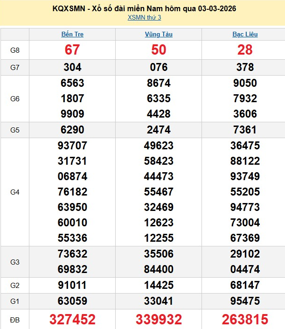Select Bạc Liêu special prize 263815
The width and height of the screenshot is (285, 329).
pyautogui.click(x=245, y=319)
